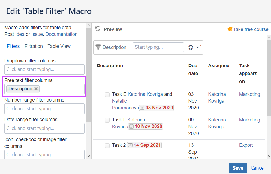The height and width of the screenshot is (174, 271).
Task: Open Dropdown filter columns field
Action: click(x=44, y=69)
